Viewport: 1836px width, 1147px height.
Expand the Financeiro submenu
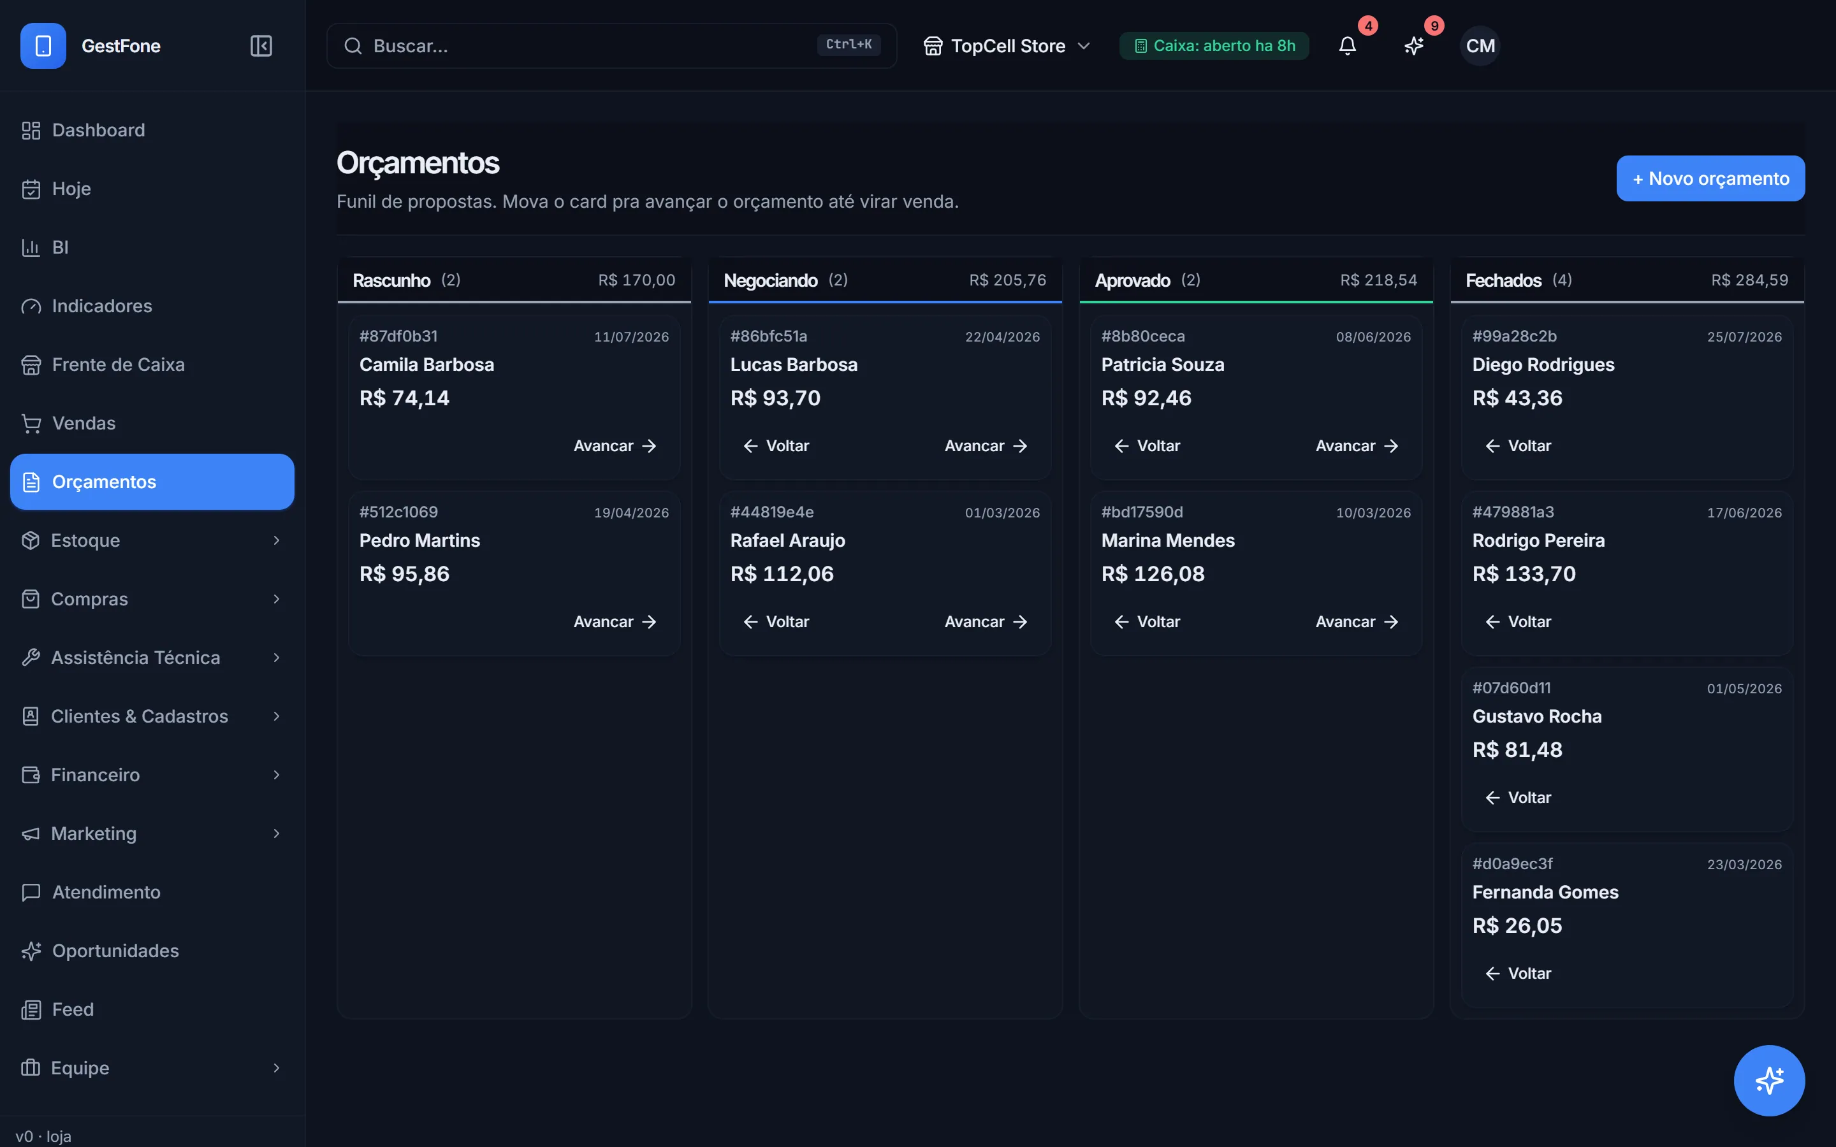152,774
